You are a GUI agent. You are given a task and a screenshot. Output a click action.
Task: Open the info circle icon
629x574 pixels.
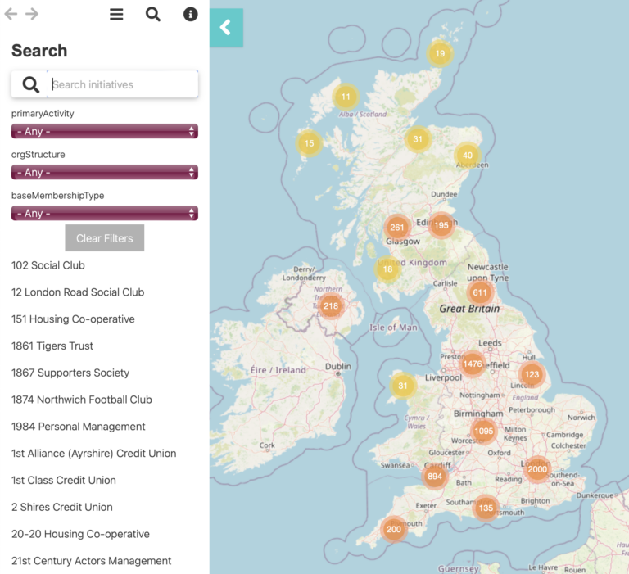click(x=191, y=14)
